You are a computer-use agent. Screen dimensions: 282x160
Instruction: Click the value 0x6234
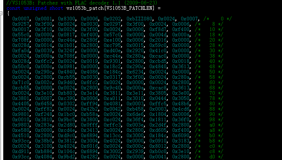135,72
